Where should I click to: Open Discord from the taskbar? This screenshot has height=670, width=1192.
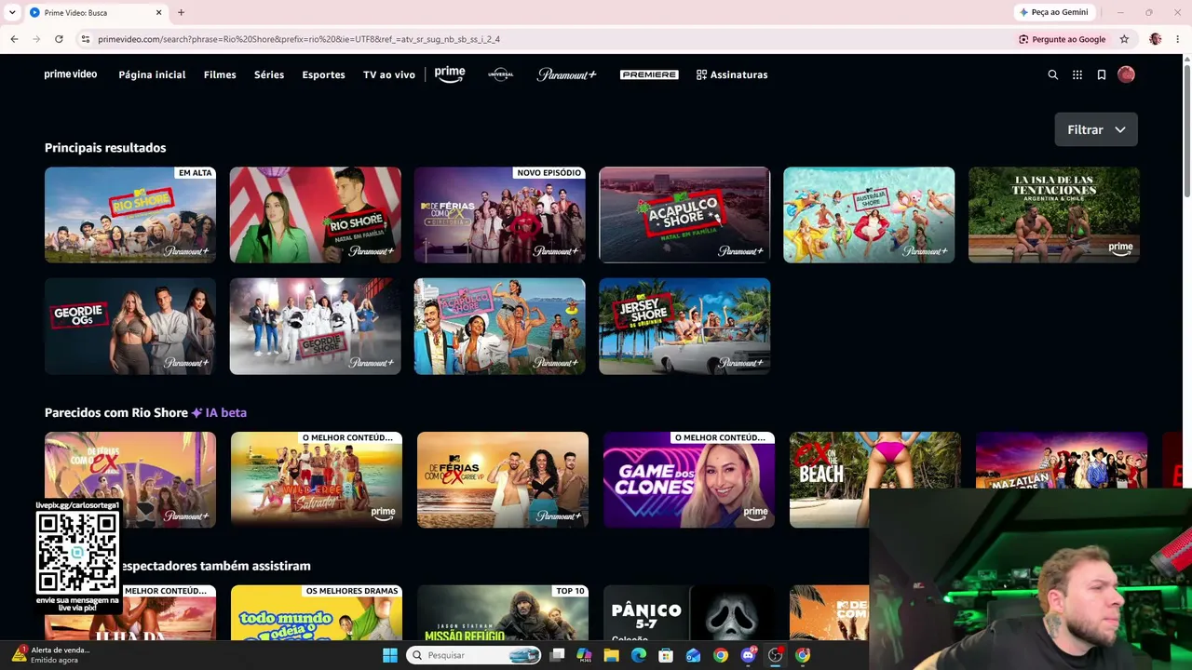click(748, 655)
